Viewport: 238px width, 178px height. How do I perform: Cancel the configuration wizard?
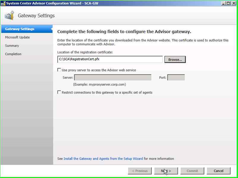(x=218, y=171)
